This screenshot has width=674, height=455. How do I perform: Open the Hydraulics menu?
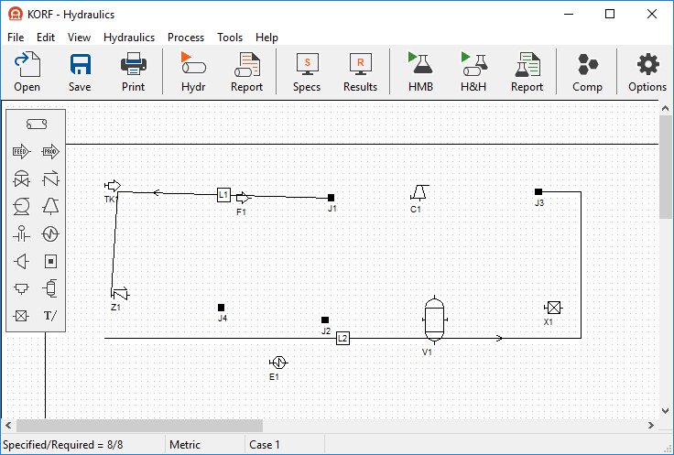(129, 38)
